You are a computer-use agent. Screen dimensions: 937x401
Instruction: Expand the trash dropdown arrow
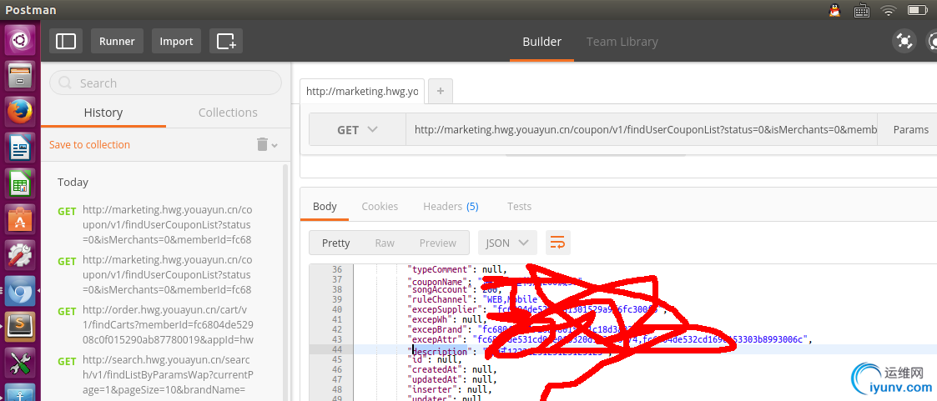[275, 145]
